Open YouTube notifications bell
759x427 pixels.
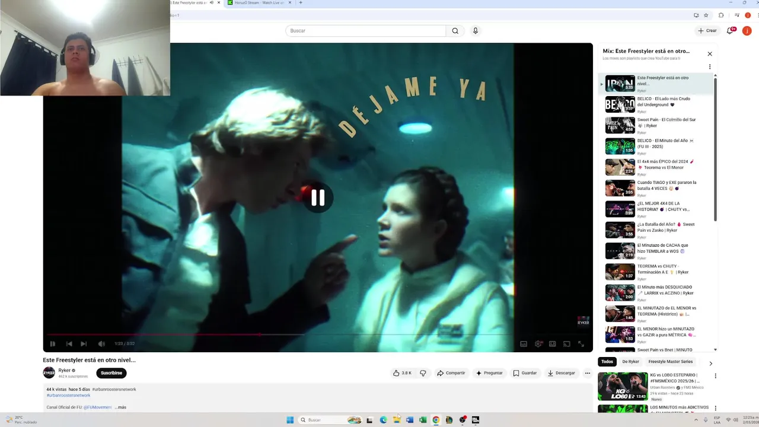(731, 31)
